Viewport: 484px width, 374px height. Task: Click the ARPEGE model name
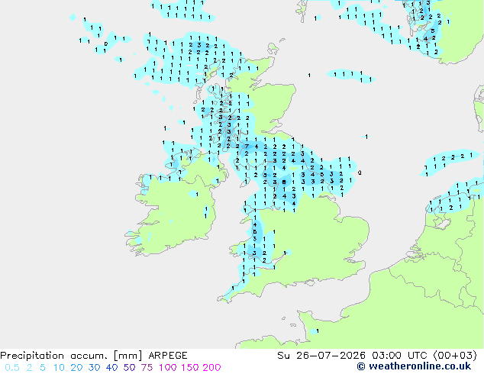pyautogui.click(x=168, y=356)
